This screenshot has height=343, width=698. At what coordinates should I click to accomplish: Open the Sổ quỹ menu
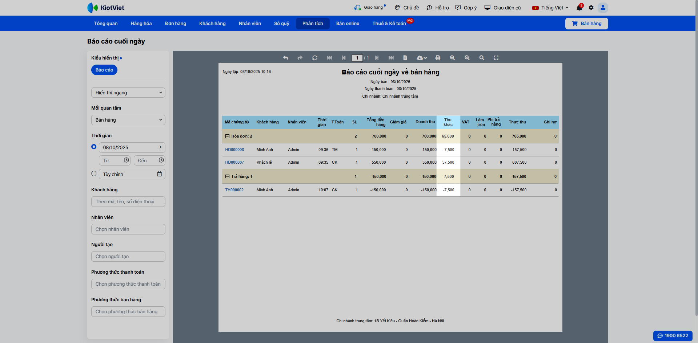coord(282,24)
